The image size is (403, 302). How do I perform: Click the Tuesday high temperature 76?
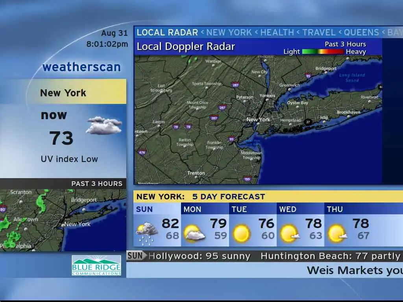tap(266, 223)
